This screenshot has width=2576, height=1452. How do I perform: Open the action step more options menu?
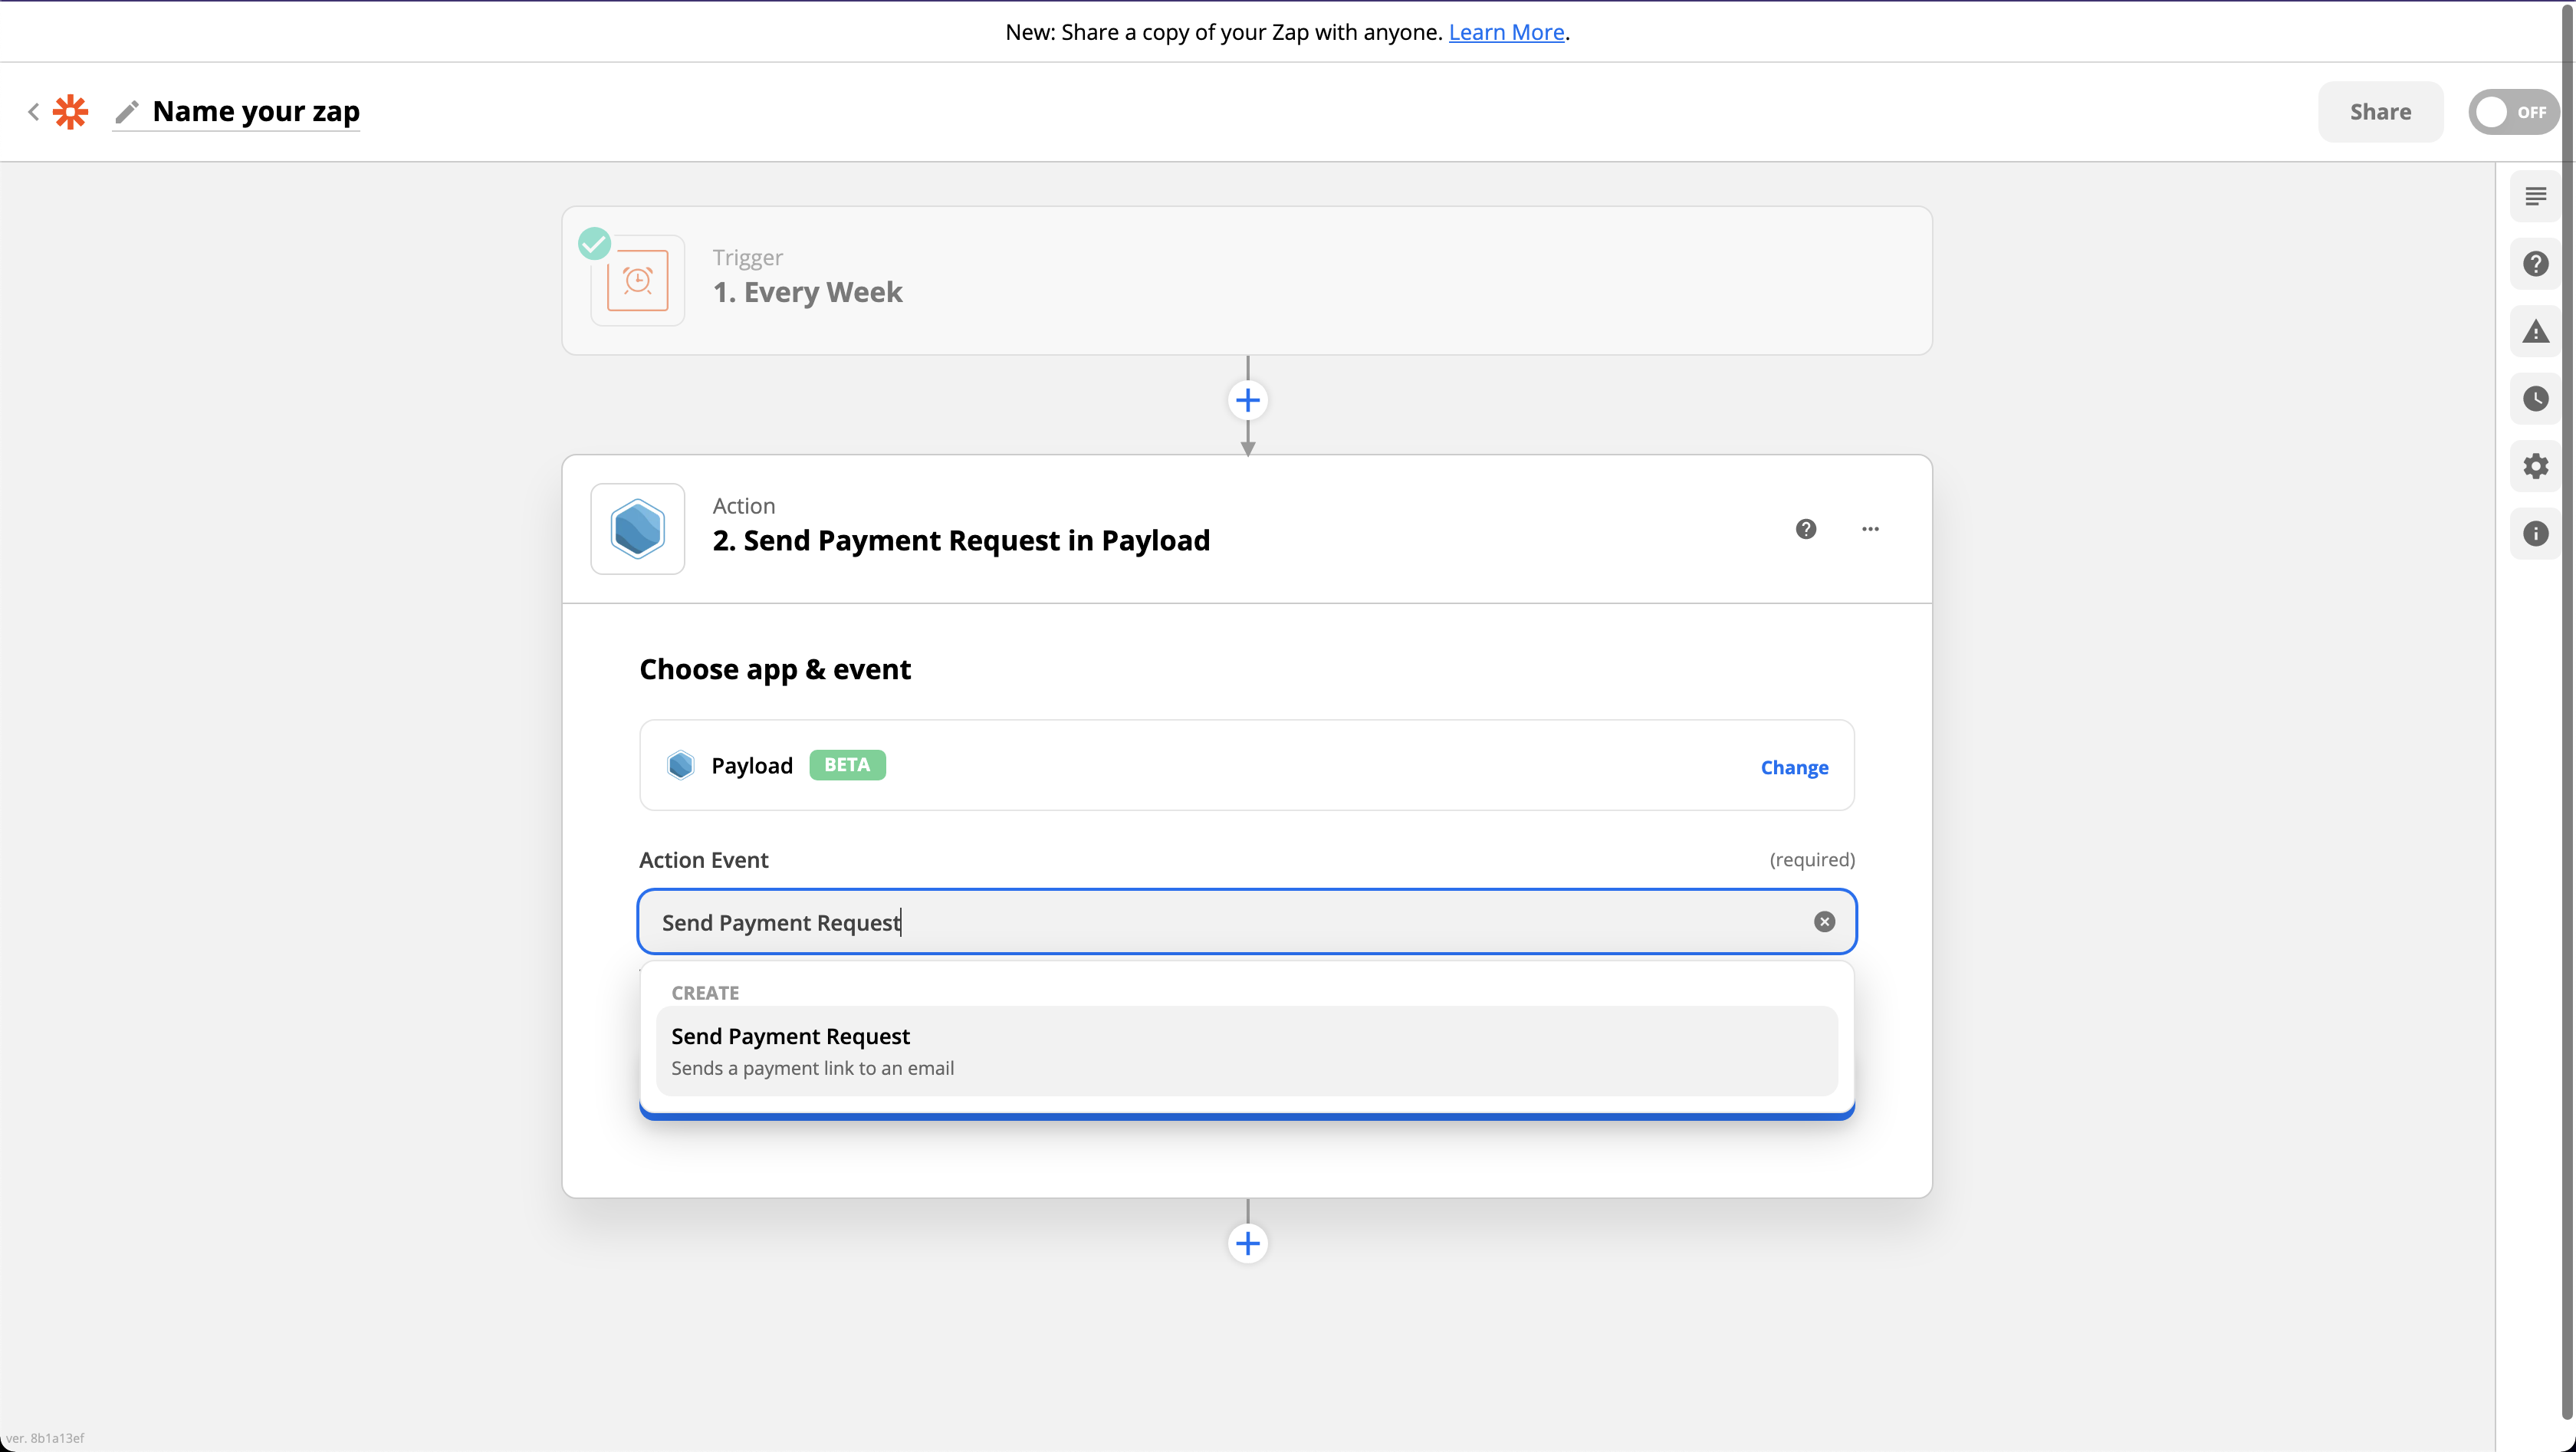click(1870, 529)
